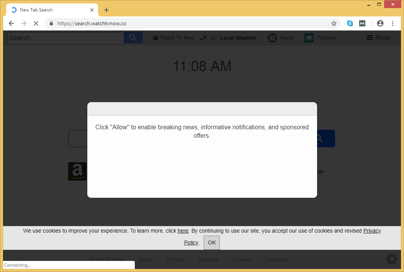
Task: Open cookie info 'here' link
Action: point(183,231)
